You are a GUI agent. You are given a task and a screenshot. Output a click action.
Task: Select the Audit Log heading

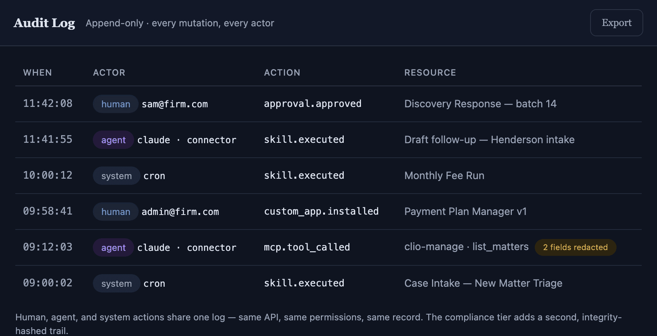pyautogui.click(x=44, y=23)
